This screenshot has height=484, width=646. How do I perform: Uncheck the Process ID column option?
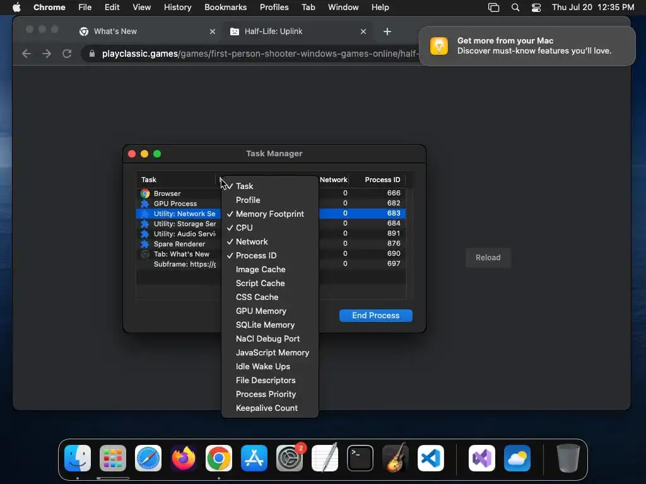(x=270, y=256)
